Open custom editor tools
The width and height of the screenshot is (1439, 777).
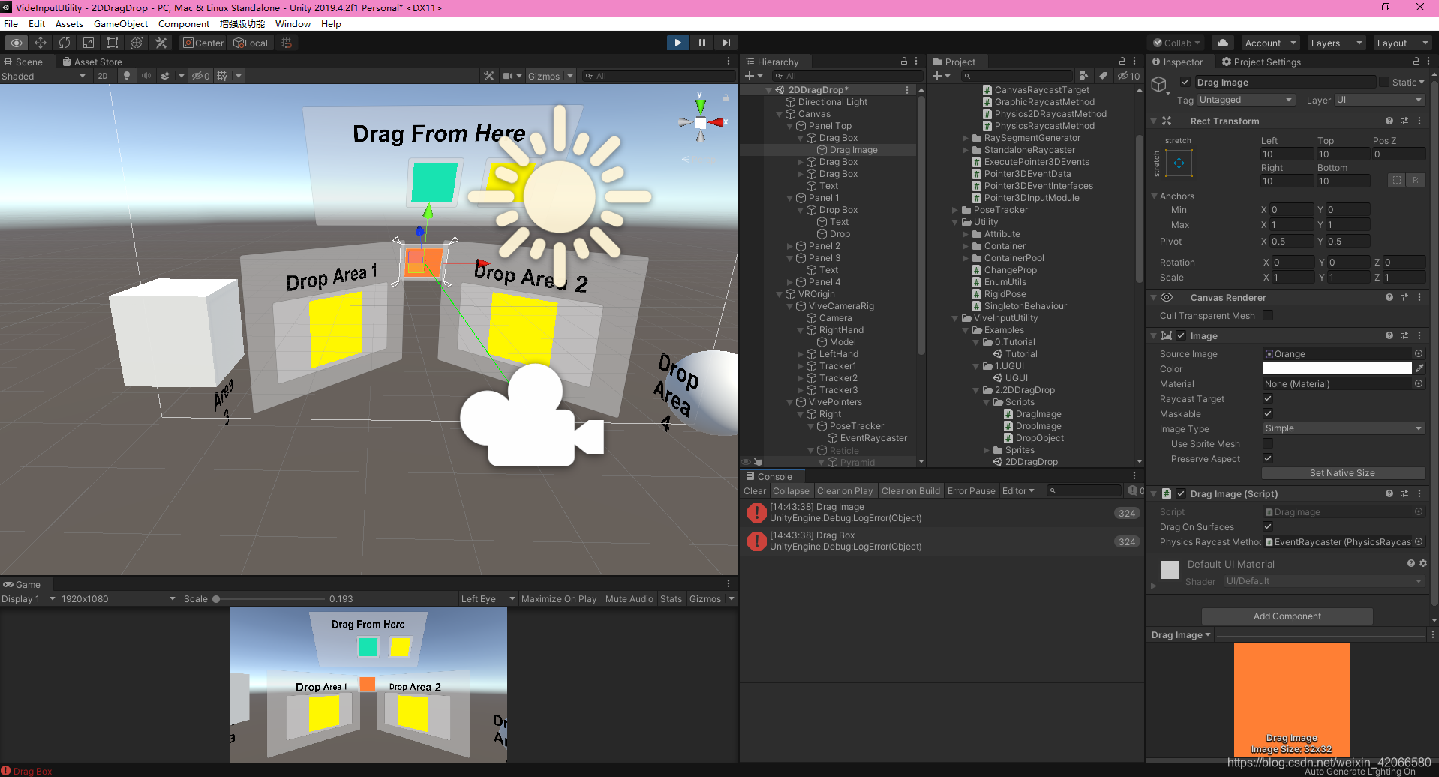click(161, 43)
